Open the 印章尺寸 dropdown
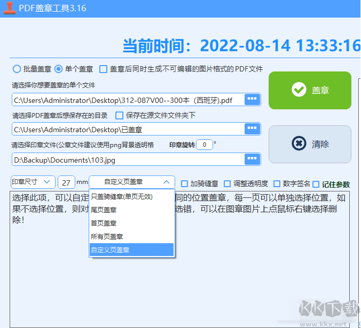Image resolution: width=361 pixels, height=328 pixels. [33, 182]
